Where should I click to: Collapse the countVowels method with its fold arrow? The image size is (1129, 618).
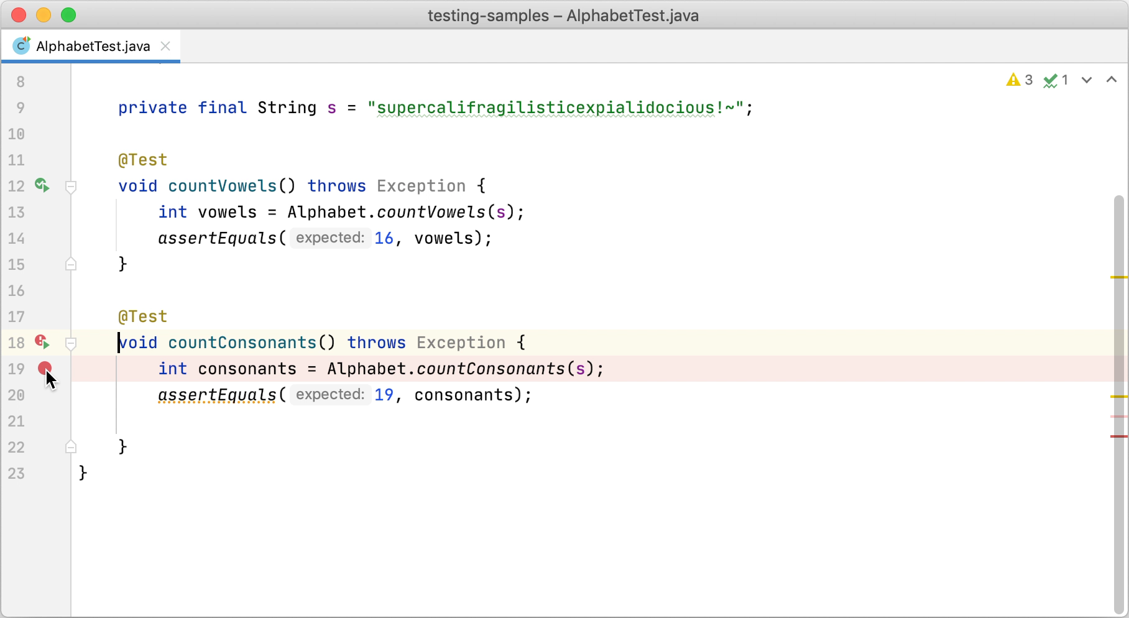point(71,187)
